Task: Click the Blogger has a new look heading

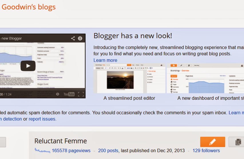Action: pyautogui.click(x=133, y=36)
